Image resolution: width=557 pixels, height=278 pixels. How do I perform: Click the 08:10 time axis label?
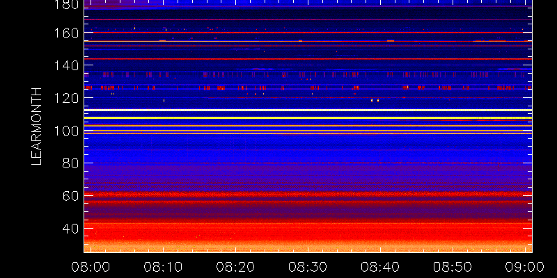[x=163, y=267]
